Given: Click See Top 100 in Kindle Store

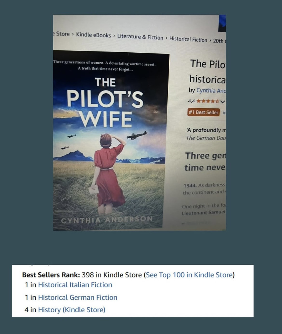Looking at the screenshot, I should 189,275.
